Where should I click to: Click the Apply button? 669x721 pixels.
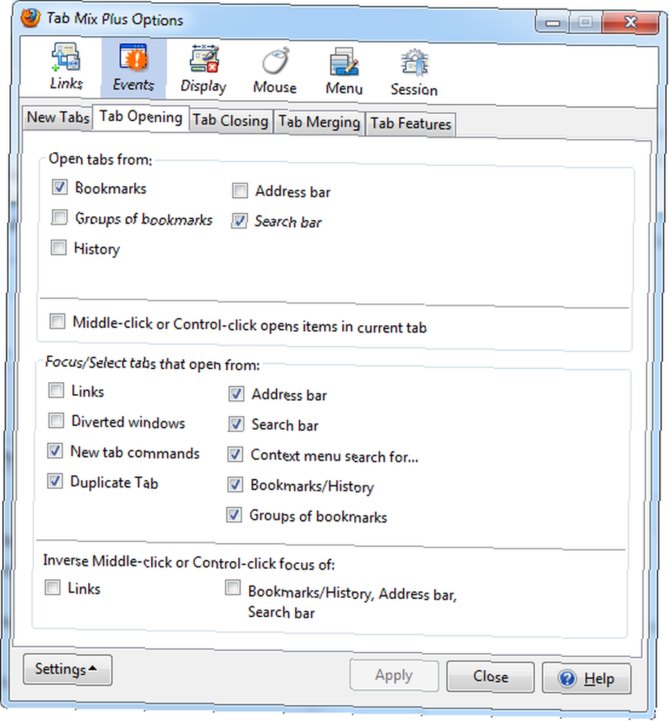click(x=394, y=675)
